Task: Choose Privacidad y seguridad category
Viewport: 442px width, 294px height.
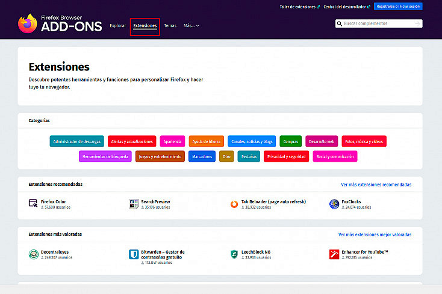Action: (x=287, y=156)
